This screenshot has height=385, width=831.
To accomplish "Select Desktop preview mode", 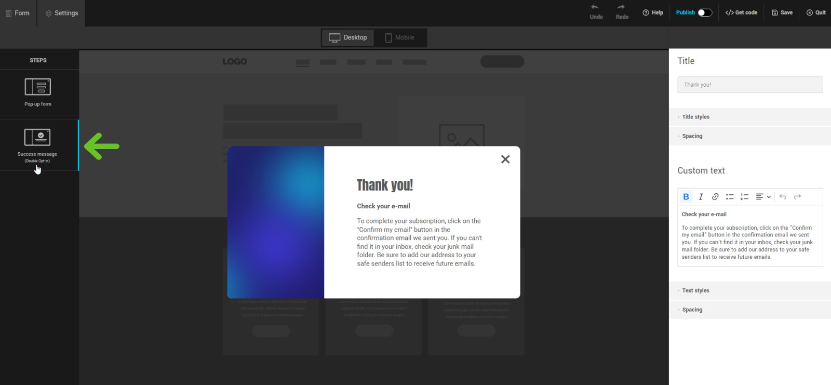I will click(x=348, y=37).
